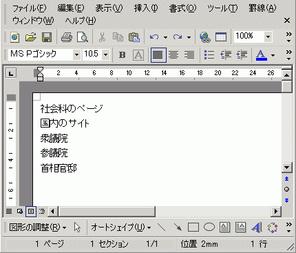Select the Line drawing tool

162,227
